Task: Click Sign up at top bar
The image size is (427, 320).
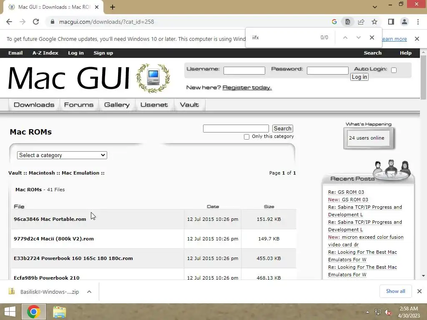Action: pos(103,53)
